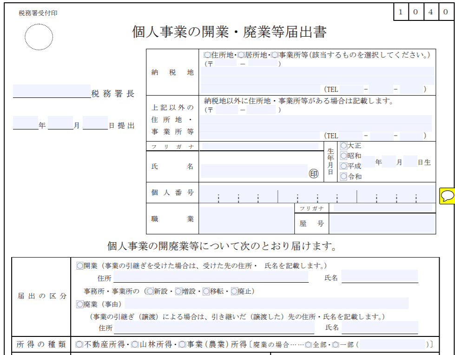Select the 廃業 (事由) radio button
This screenshot has height=355, width=455.
[79, 304]
